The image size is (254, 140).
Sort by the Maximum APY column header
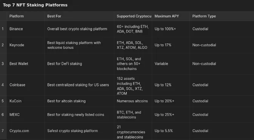click(x=170, y=16)
